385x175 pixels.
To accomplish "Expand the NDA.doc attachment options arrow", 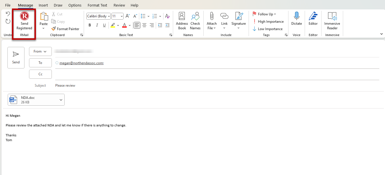I will pyautogui.click(x=61, y=100).
